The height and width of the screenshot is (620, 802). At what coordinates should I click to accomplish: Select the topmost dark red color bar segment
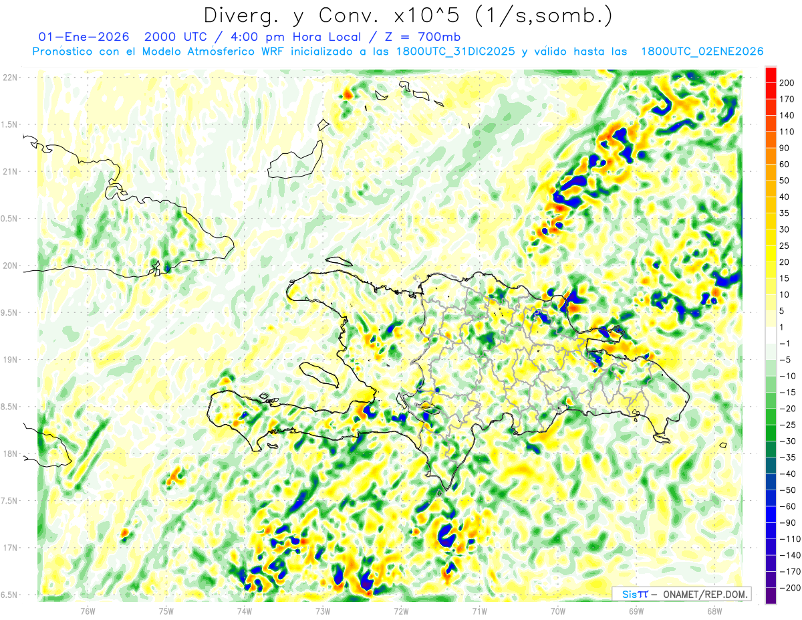[x=771, y=75]
